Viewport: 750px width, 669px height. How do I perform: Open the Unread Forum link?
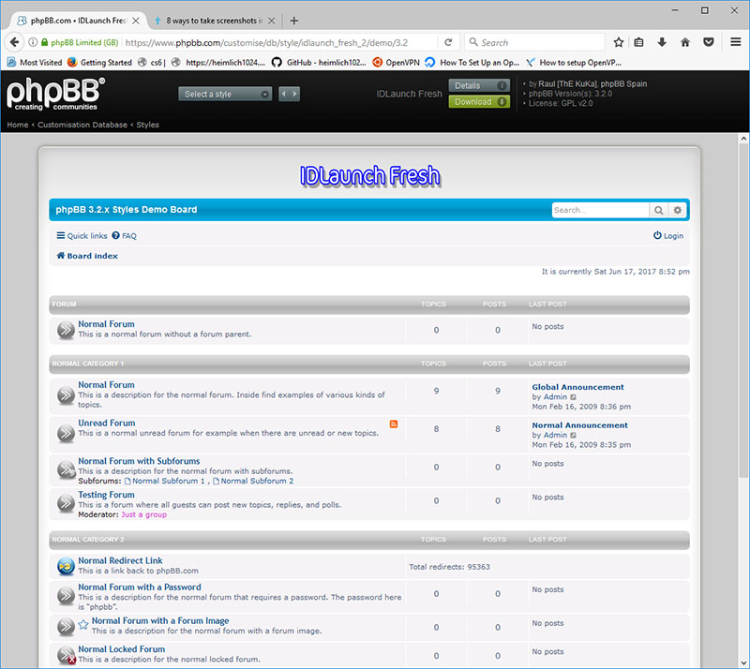click(x=107, y=423)
